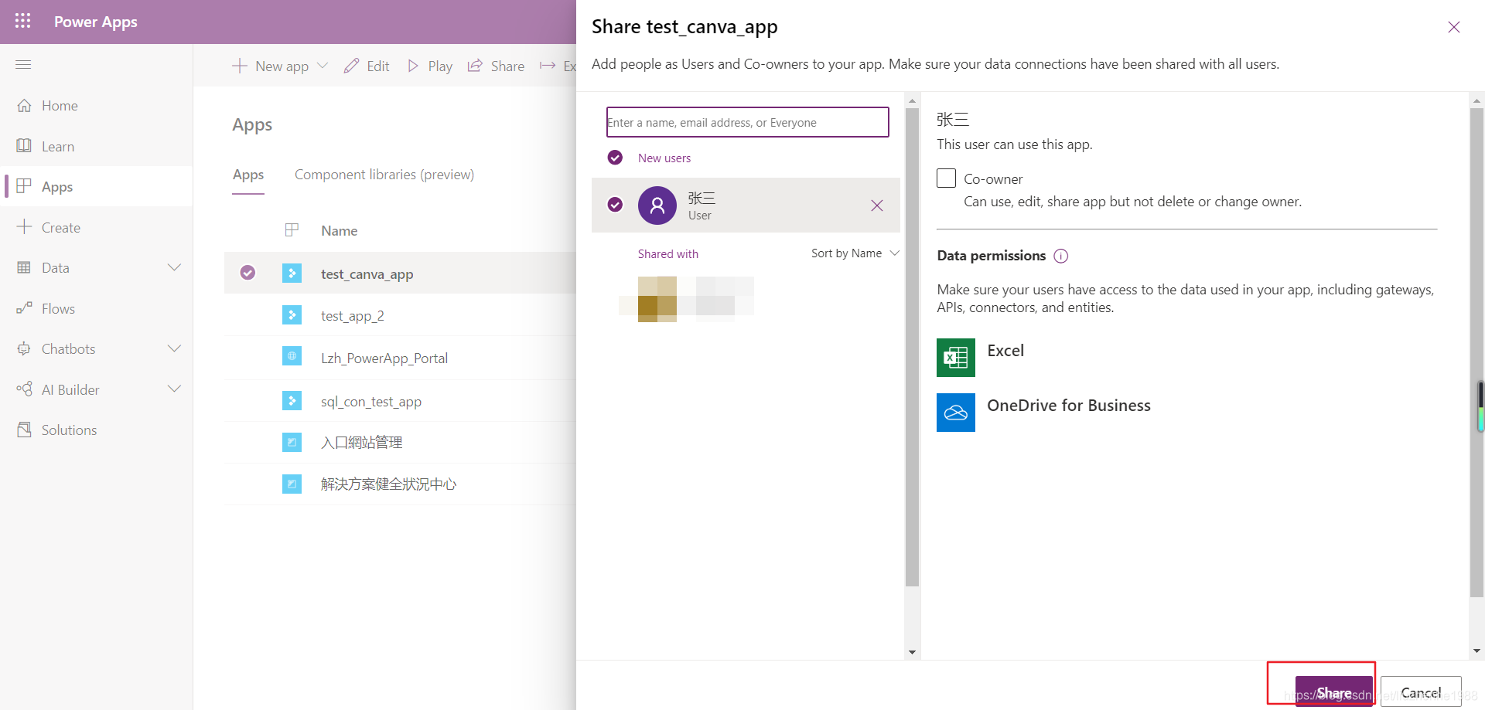Click the sql_con_test_app icon
1485x710 pixels.
[x=292, y=400]
